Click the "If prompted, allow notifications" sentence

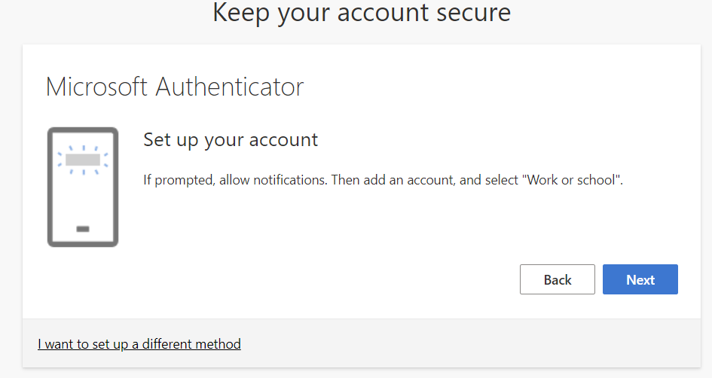click(x=235, y=181)
